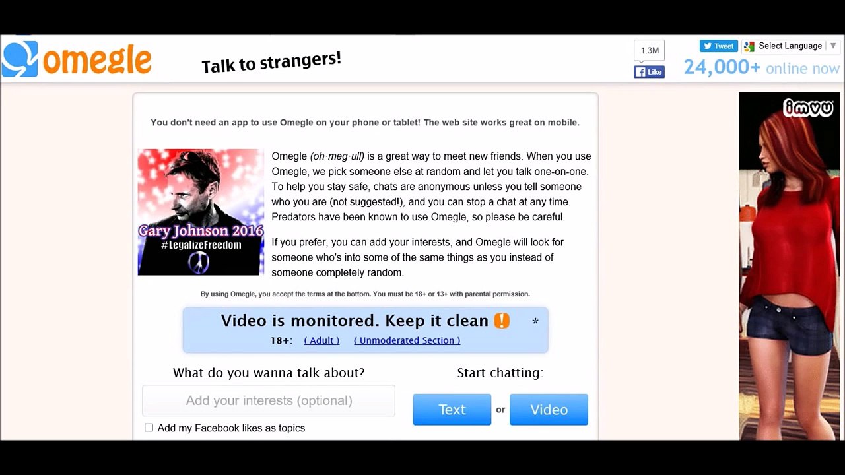Click the Start chatting: label
Image resolution: width=845 pixels, height=475 pixels.
500,373
